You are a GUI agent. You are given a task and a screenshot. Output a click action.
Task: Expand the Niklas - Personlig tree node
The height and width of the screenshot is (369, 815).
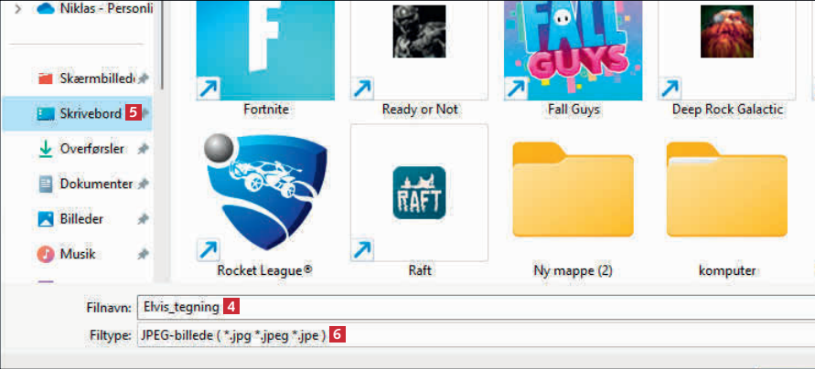tap(18, 8)
